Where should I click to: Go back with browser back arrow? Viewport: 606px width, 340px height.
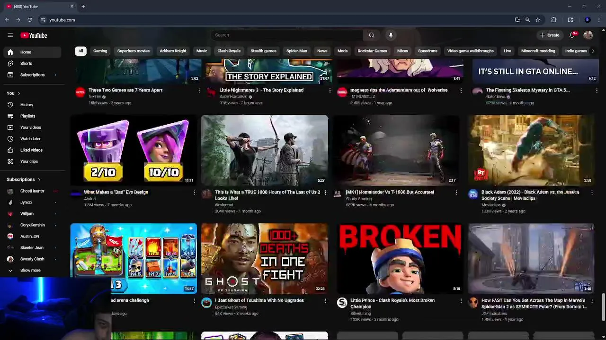click(7, 20)
